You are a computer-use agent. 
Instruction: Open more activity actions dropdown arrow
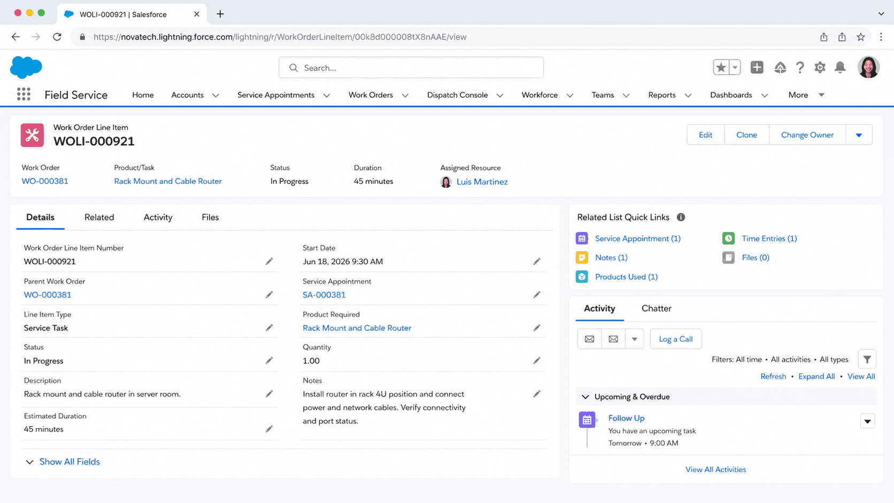634,339
